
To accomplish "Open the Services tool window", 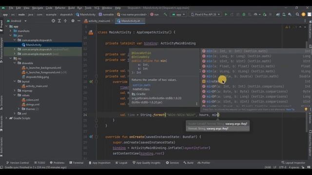I will (x=172, y=163).
